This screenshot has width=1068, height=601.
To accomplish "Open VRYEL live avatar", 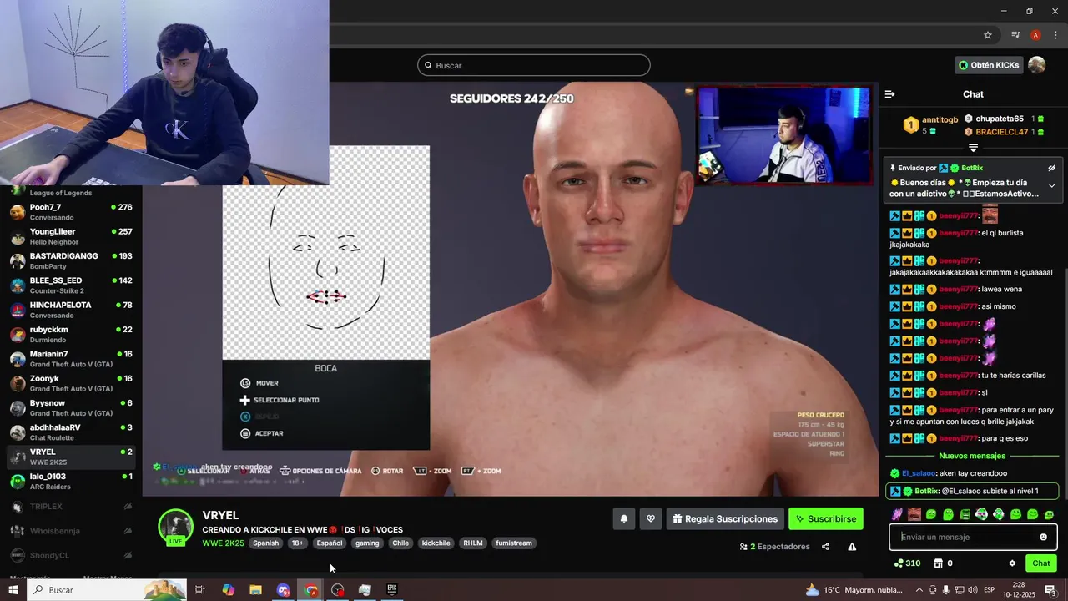I will (x=175, y=528).
